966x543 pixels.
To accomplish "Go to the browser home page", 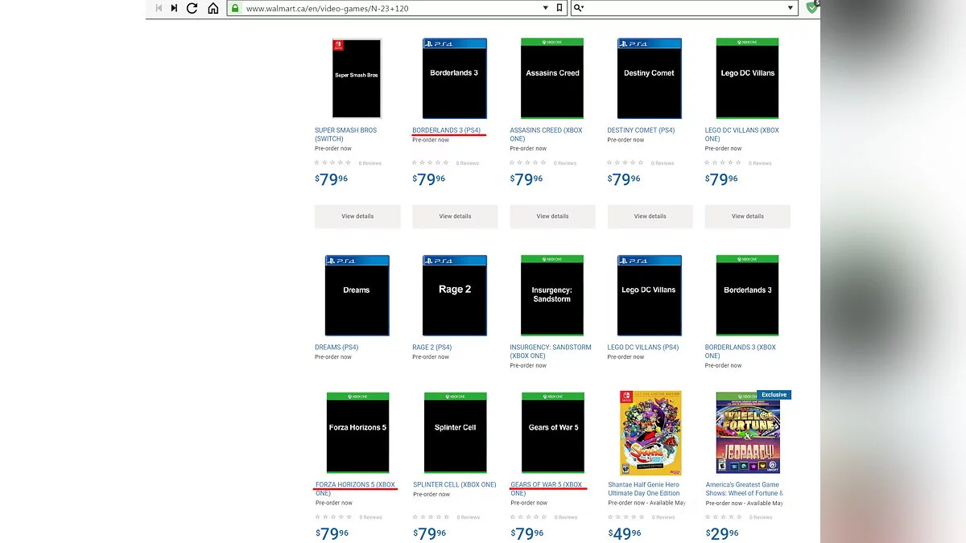I will (213, 8).
